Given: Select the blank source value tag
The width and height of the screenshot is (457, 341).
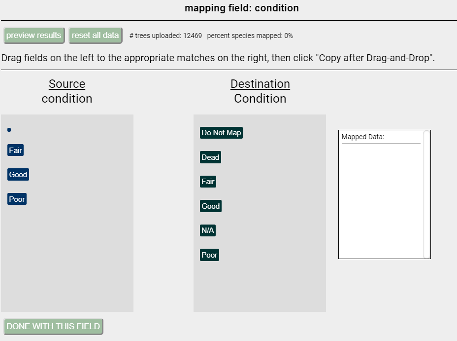Looking at the screenshot, I should coord(8,130).
